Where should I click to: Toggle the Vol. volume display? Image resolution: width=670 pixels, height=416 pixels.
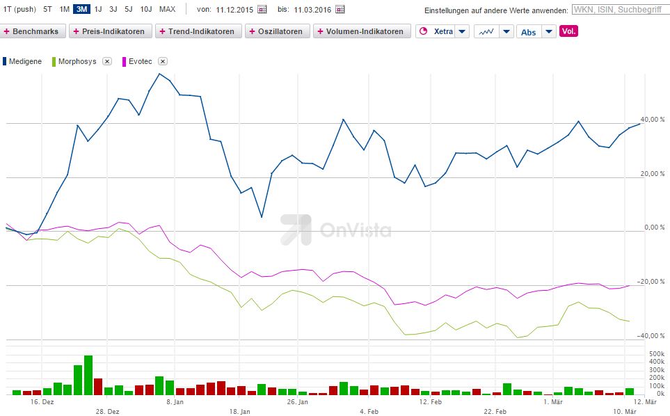(568, 31)
